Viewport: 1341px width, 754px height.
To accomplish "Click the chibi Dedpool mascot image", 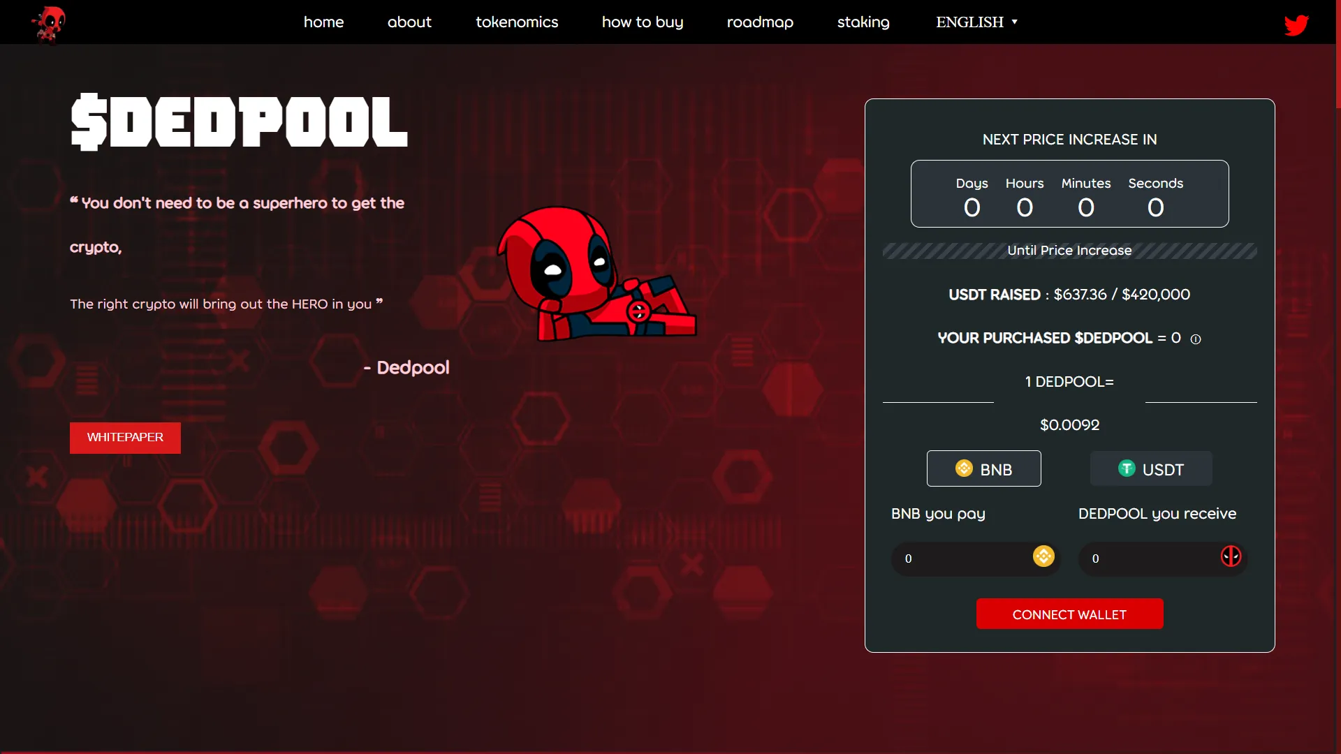I will (596, 274).
